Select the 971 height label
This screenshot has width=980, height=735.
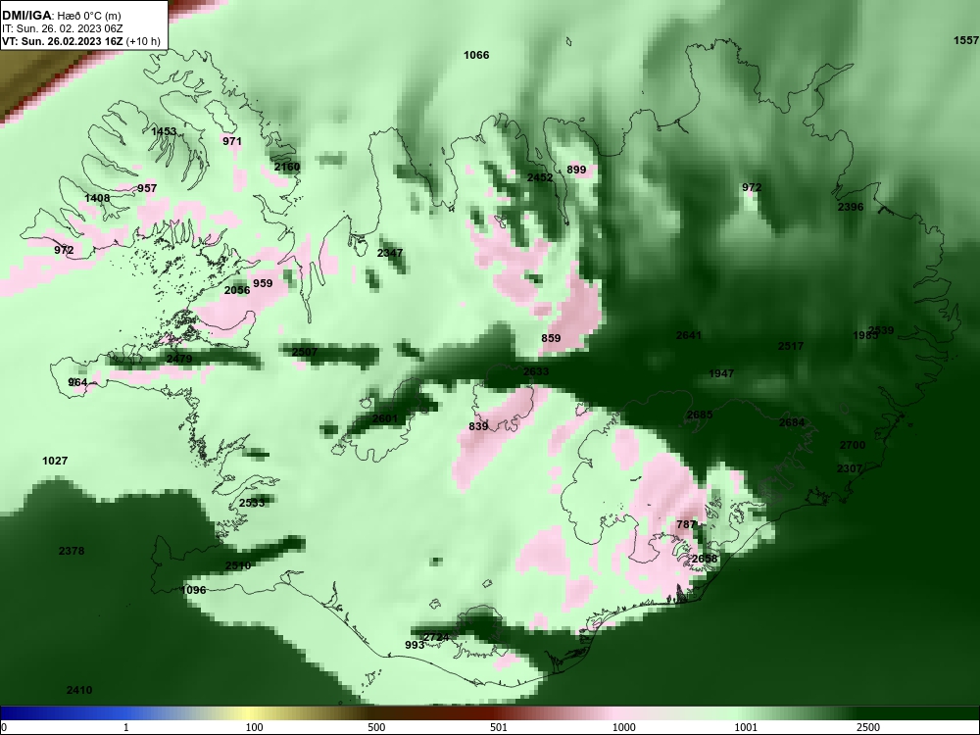232,141
